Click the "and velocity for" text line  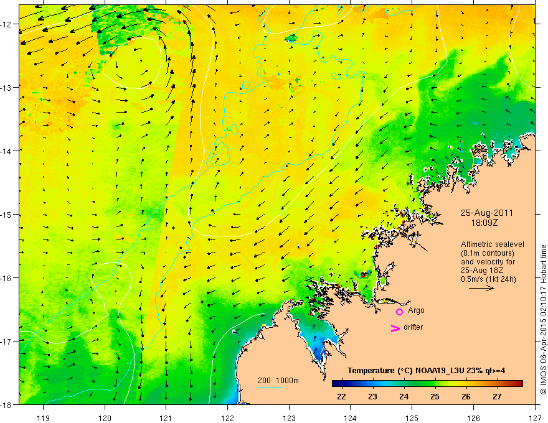click(488, 262)
